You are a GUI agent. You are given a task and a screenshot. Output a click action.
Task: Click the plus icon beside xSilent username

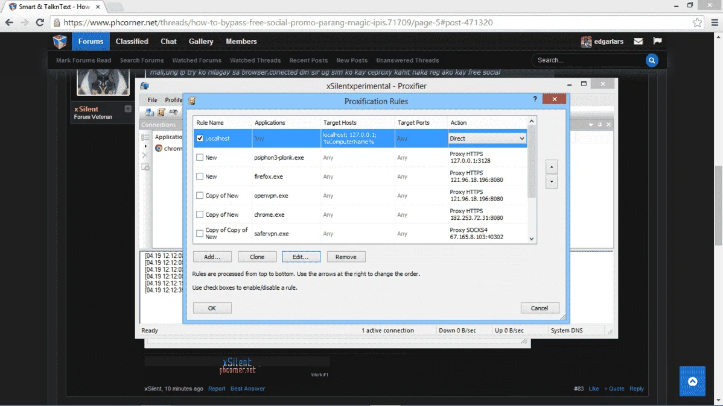click(128, 109)
